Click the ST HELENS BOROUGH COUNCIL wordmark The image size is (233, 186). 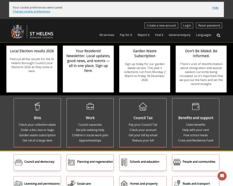[x=41, y=35]
